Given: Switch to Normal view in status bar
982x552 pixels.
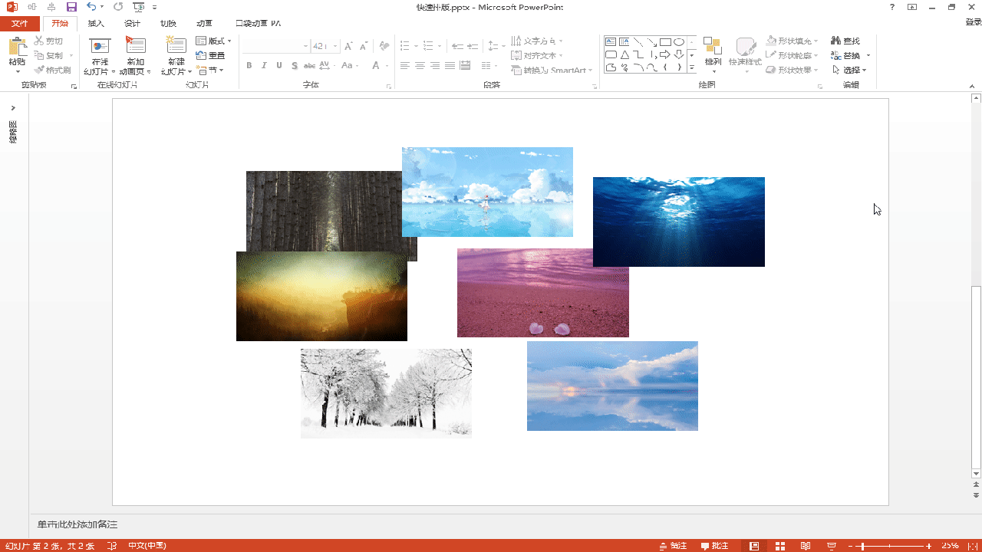Looking at the screenshot, I should coord(754,546).
